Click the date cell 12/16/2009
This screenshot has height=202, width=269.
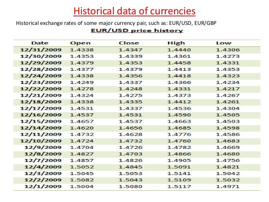pos(41,115)
